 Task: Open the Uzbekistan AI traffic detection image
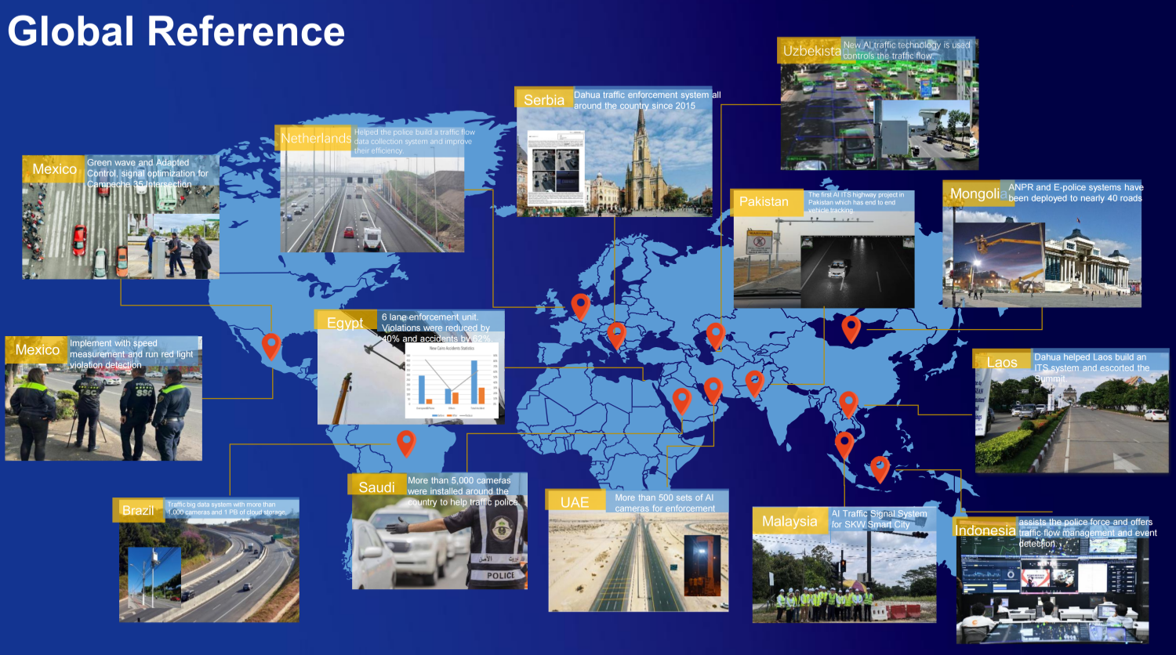880,103
